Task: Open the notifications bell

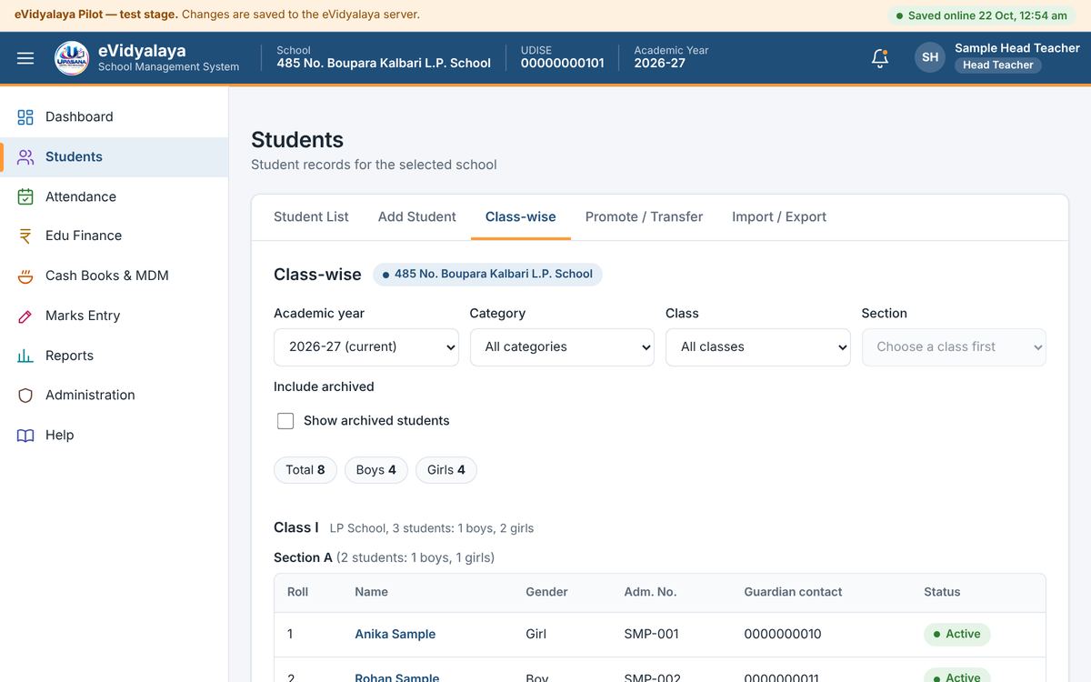Action: (879, 58)
